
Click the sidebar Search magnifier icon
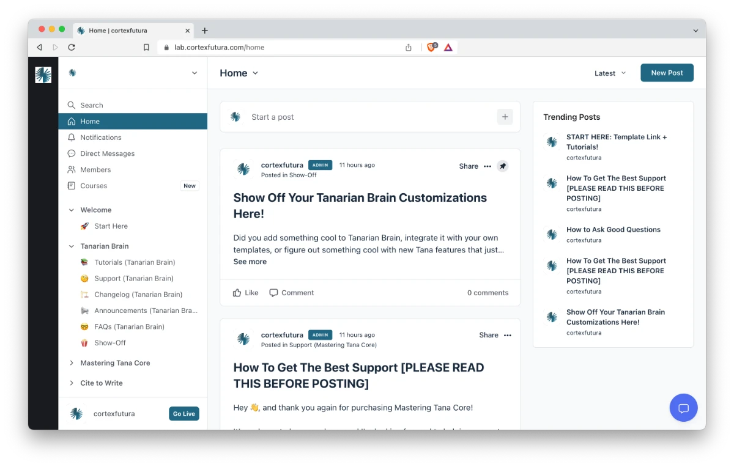pyautogui.click(x=72, y=105)
